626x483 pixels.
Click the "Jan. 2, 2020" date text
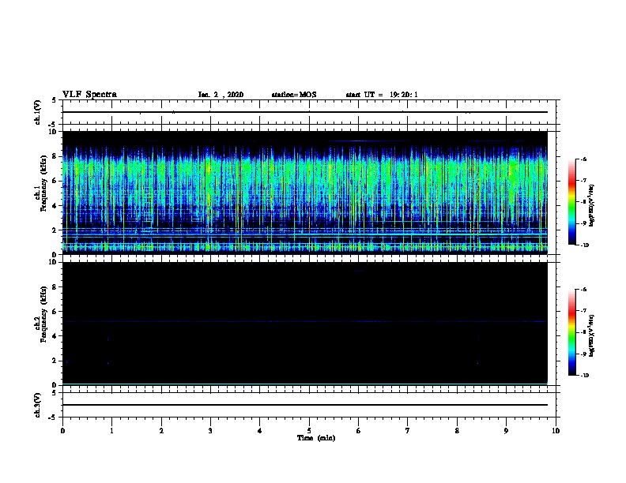pyautogui.click(x=221, y=95)
